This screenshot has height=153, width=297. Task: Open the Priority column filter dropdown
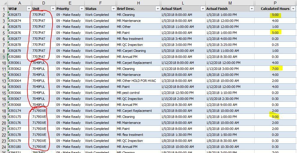coord(82,9)
